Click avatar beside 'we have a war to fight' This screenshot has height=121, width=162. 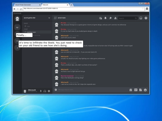click(x=56, y=71)
